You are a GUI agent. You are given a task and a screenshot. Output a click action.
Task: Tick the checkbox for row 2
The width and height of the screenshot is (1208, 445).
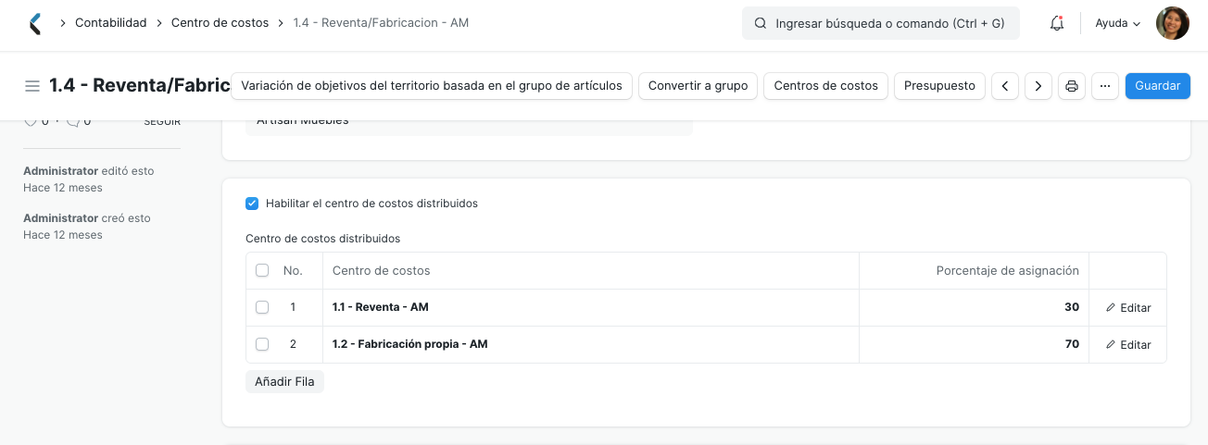click(x=262, y=344)
